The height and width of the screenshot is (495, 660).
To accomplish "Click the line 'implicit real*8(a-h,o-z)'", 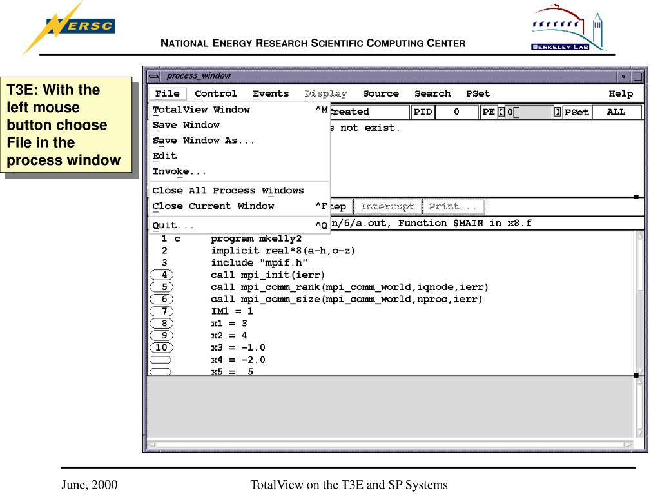I will [283, 251].
